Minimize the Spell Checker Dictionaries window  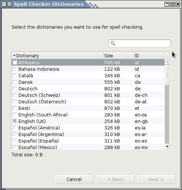[x=167, y=4]
